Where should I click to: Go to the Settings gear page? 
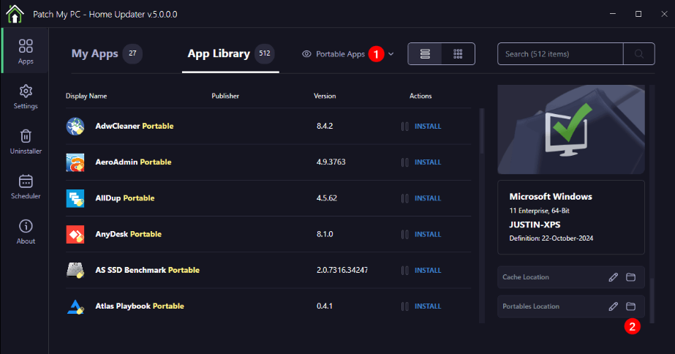(x=26, y=97)
